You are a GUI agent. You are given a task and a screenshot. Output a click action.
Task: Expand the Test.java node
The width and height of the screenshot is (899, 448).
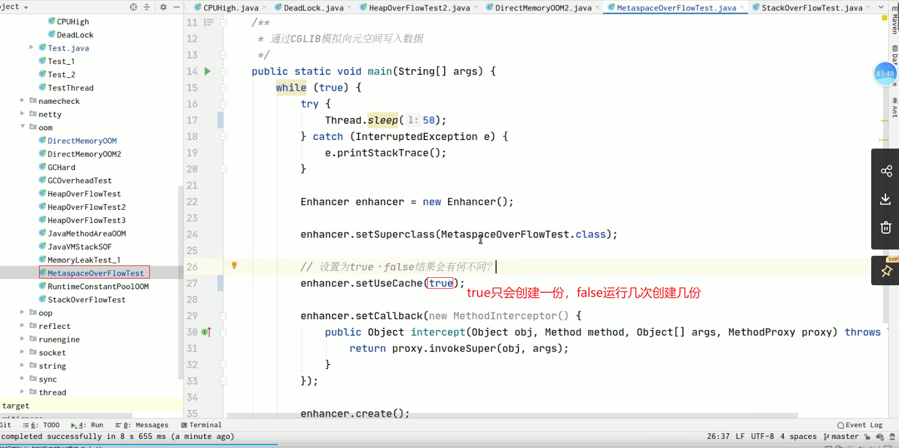click(x=32, y=48)
